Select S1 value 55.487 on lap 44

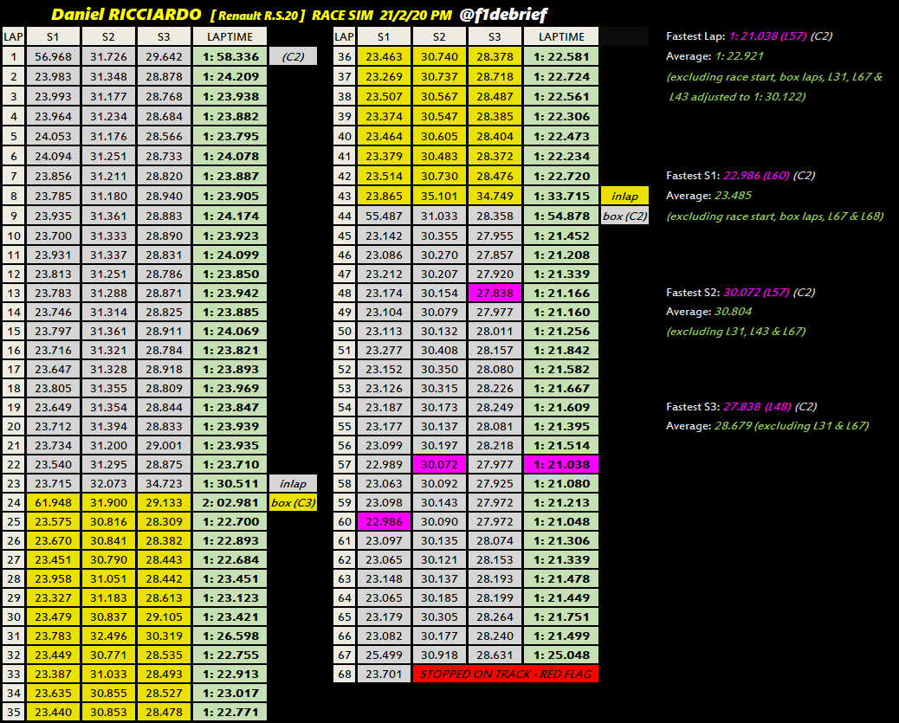[x=384, y=216]
